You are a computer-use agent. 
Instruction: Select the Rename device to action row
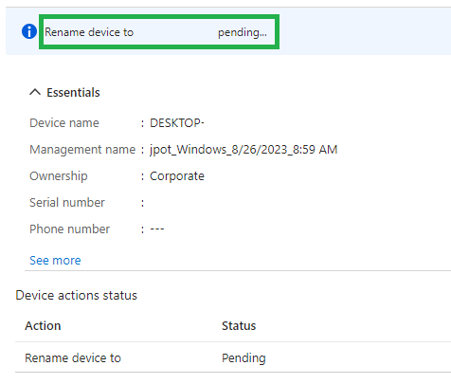pos(233,357)
